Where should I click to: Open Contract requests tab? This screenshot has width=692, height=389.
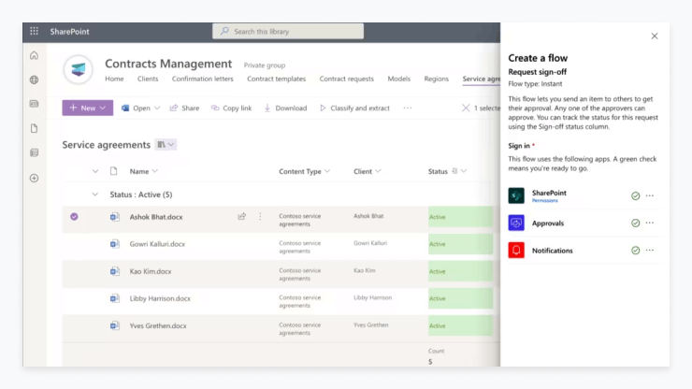click(346, 79)
